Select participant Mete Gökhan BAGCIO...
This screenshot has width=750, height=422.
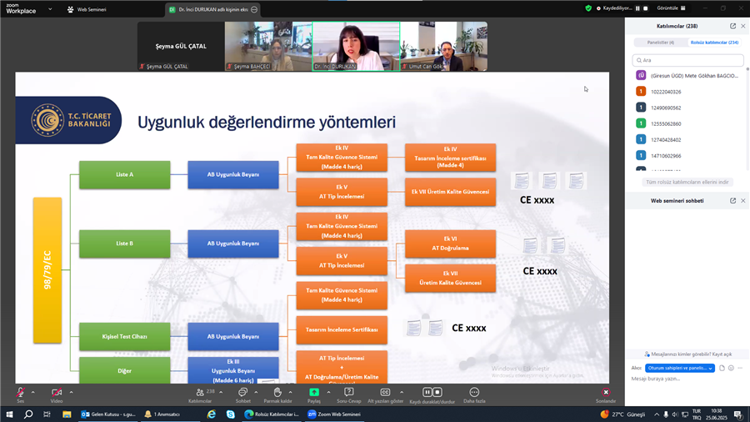click(x=687, y=76)
